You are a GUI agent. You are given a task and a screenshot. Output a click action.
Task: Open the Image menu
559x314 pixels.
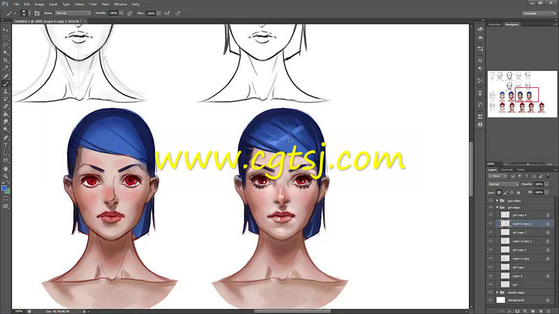pos(39,4)
